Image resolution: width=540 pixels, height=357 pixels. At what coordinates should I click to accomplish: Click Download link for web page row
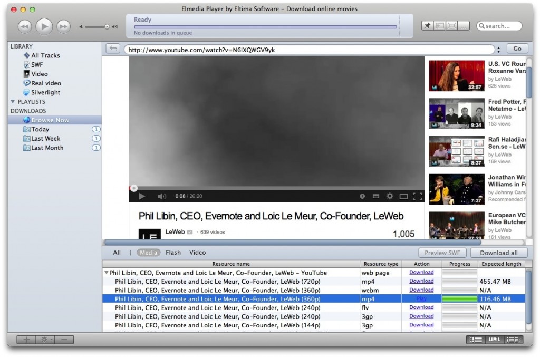tap(421, 272)
